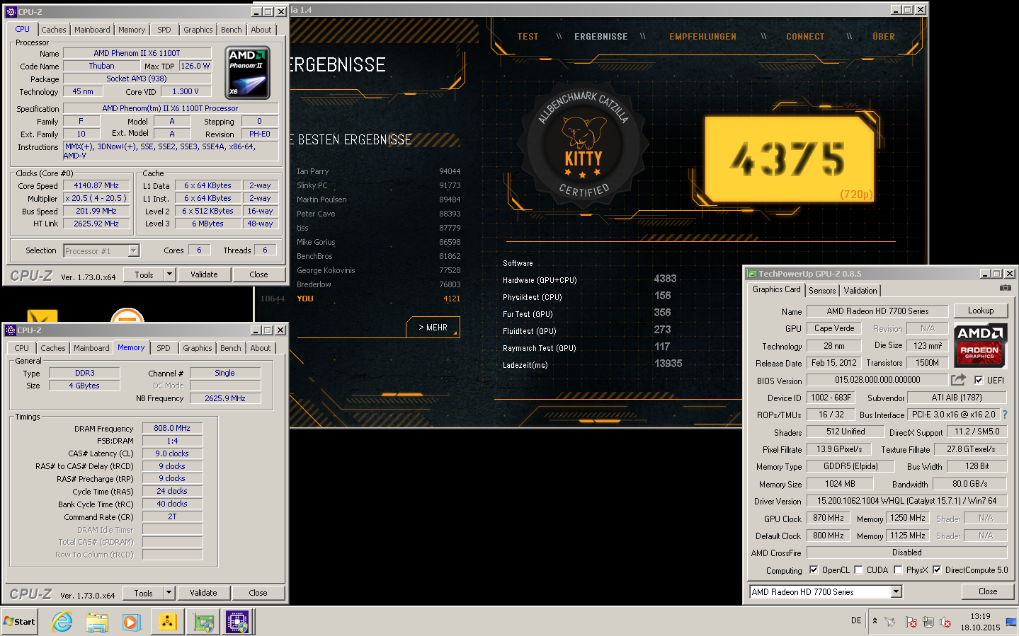Click the CPU-Z title bar icon in top window
The image size is (1019, 636).
coord(11,11)
